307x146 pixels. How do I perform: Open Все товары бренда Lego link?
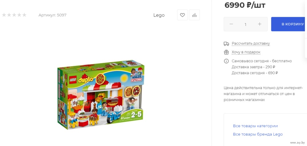(x=258, y=134)
